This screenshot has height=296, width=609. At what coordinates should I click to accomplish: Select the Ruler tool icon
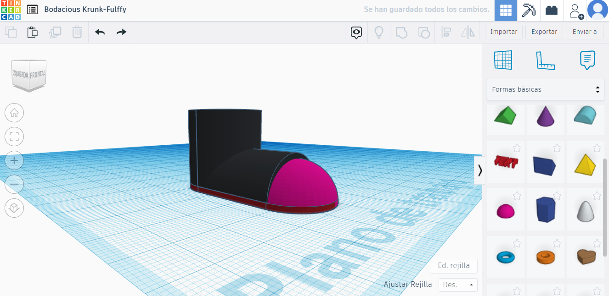coord(546,60)
